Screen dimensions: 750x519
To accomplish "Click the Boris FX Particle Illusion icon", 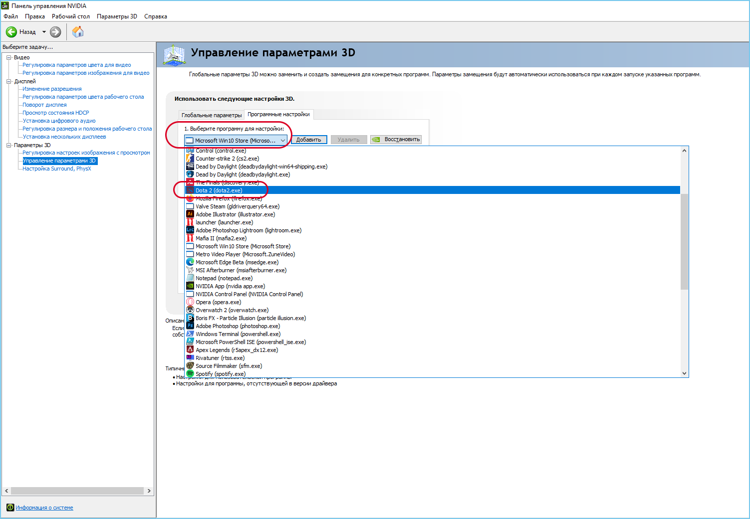I will tap(190, 318).
